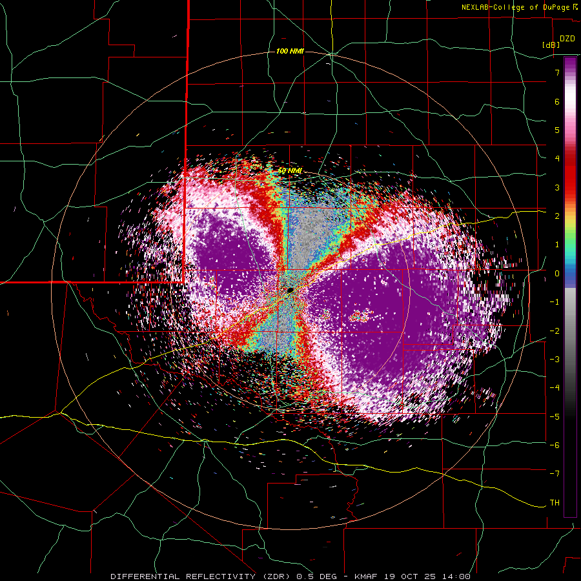Click the -2 value on the dB scale
This screenshot has height=581, width=581.
pos(555,331)
